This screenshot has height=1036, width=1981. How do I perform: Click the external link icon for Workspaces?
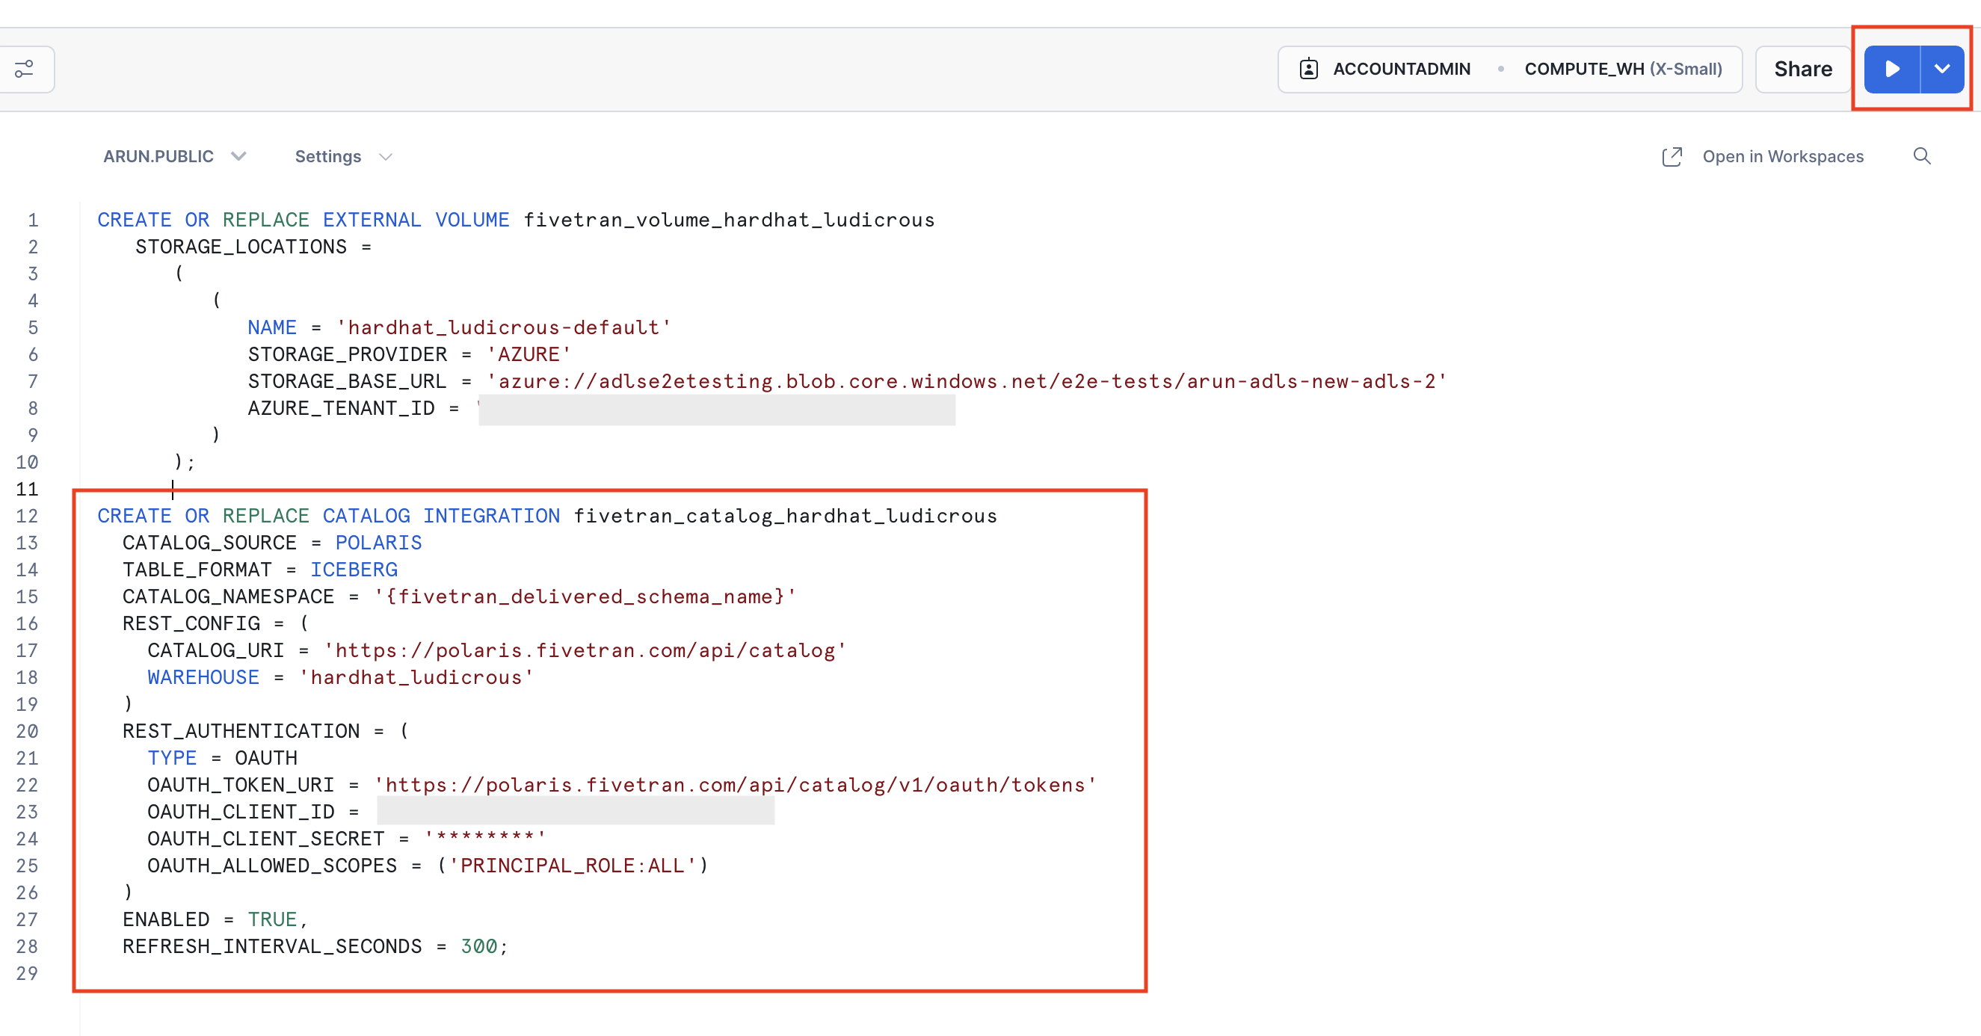coord(1672,156)
